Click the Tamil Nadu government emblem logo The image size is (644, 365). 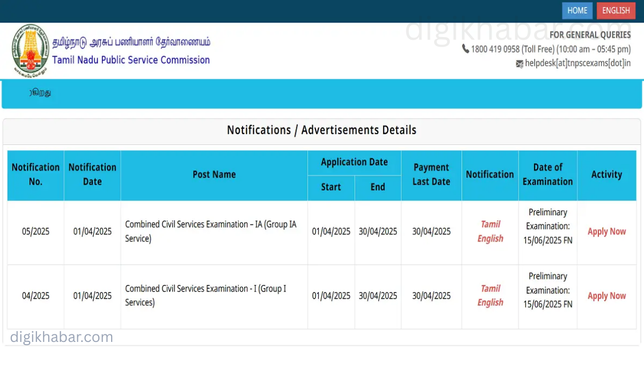[31, 51]
